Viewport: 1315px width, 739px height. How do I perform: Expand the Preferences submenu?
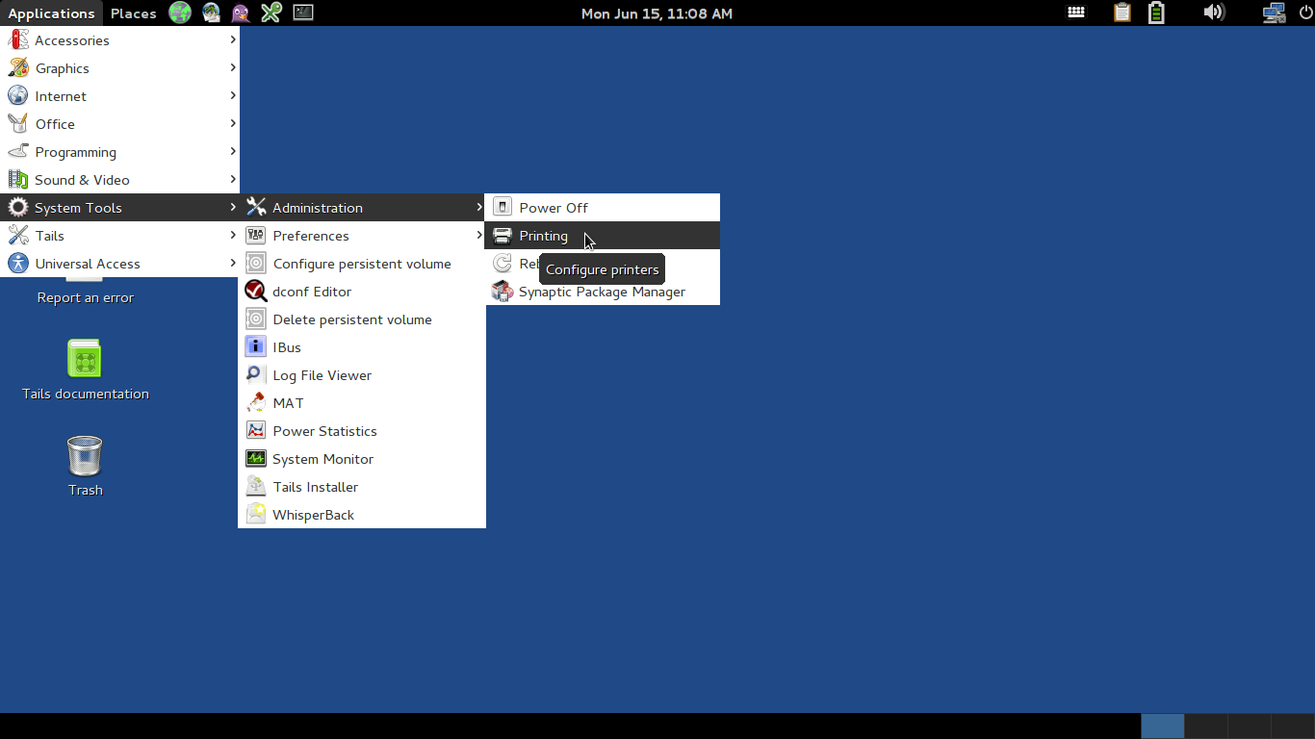tap(362, 236)
